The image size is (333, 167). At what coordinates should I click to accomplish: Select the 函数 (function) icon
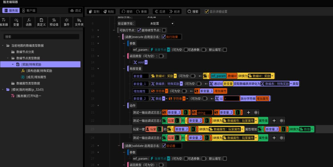29,22
